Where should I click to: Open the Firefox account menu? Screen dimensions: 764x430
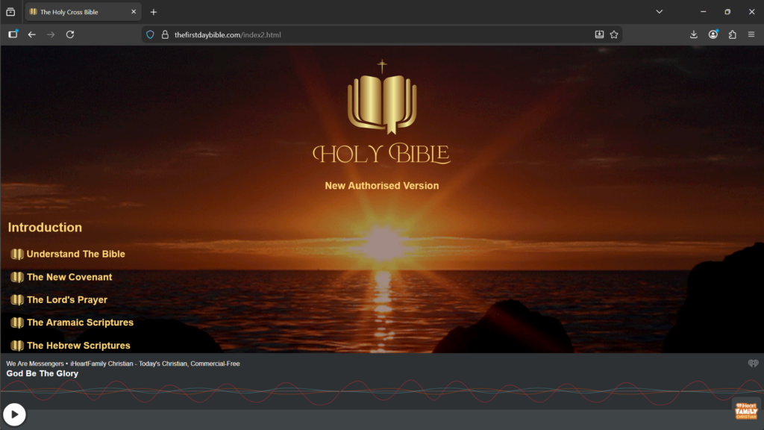coord(713,34)
